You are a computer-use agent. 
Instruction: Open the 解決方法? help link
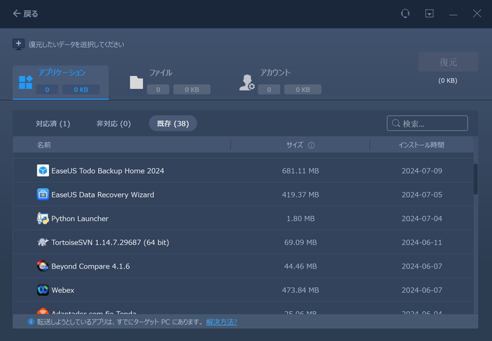(x=221, y=322)
